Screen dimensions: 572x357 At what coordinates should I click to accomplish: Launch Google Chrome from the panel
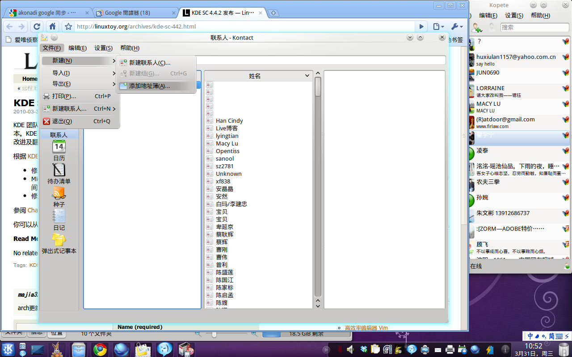pos(100,349)
